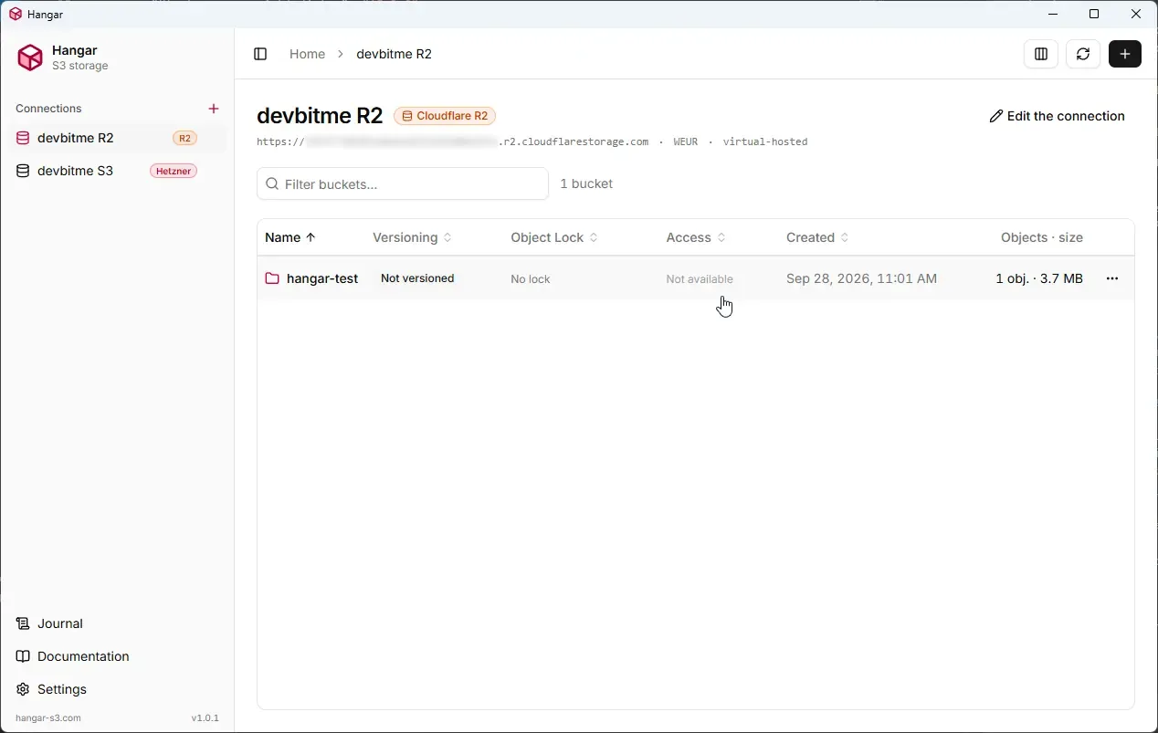Click the R2 badge on devbitme R2
Viewport: 1158px width, 733px height.
(x=184, y=139)
